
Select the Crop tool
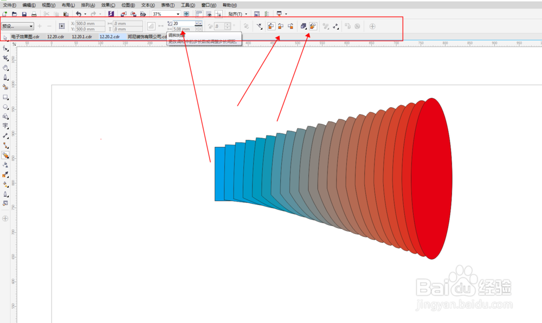(x=5, y=58)
